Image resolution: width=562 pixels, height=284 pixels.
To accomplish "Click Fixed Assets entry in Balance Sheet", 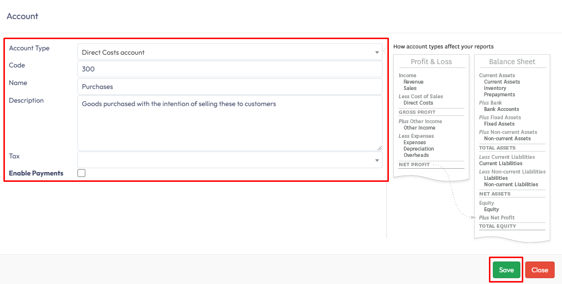I will coord(499,124).
